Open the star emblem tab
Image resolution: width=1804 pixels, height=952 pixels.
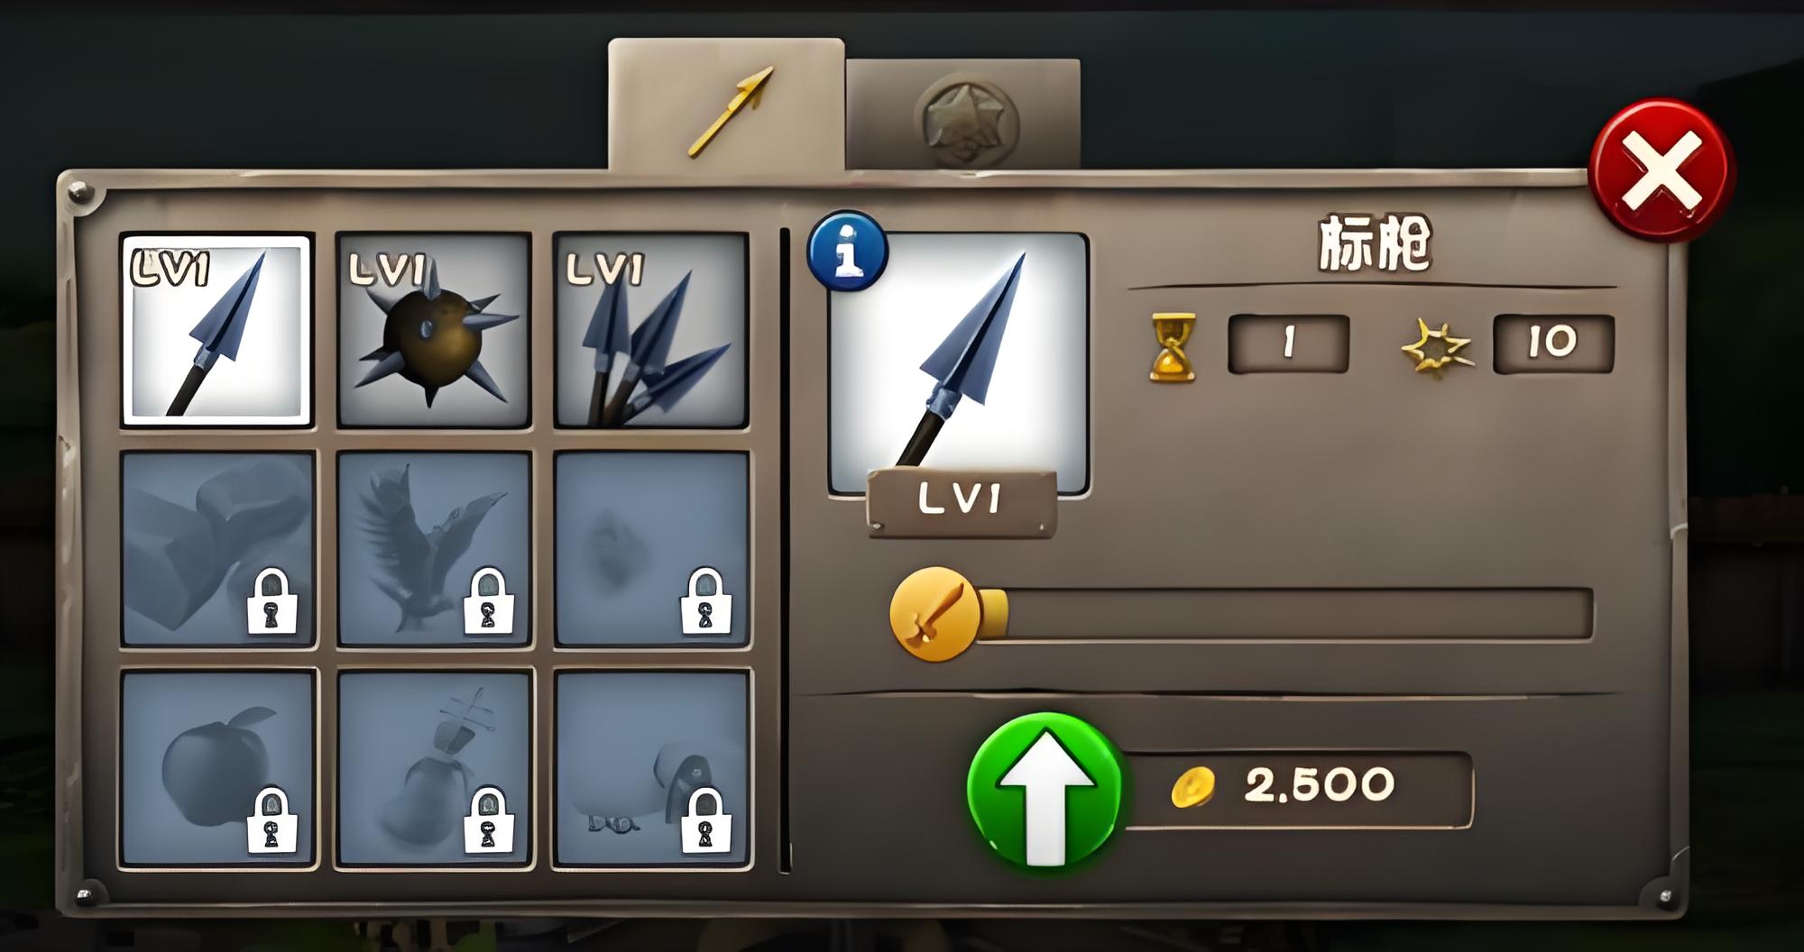(962, 114)
